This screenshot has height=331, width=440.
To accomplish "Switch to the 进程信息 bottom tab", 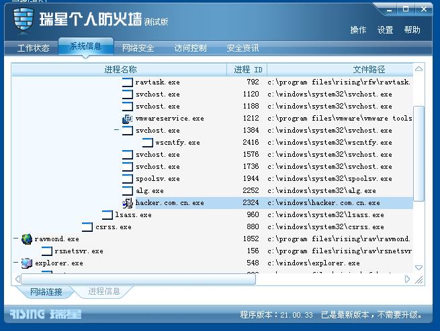I will (x=104, y=291).
